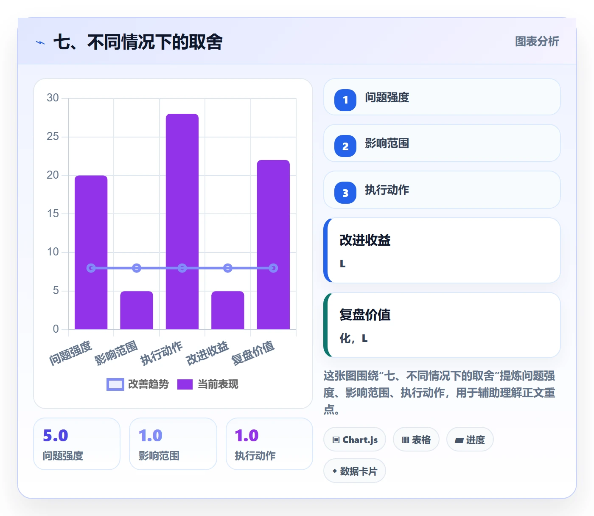Open the 改进收益 card

tap(442, 250)
